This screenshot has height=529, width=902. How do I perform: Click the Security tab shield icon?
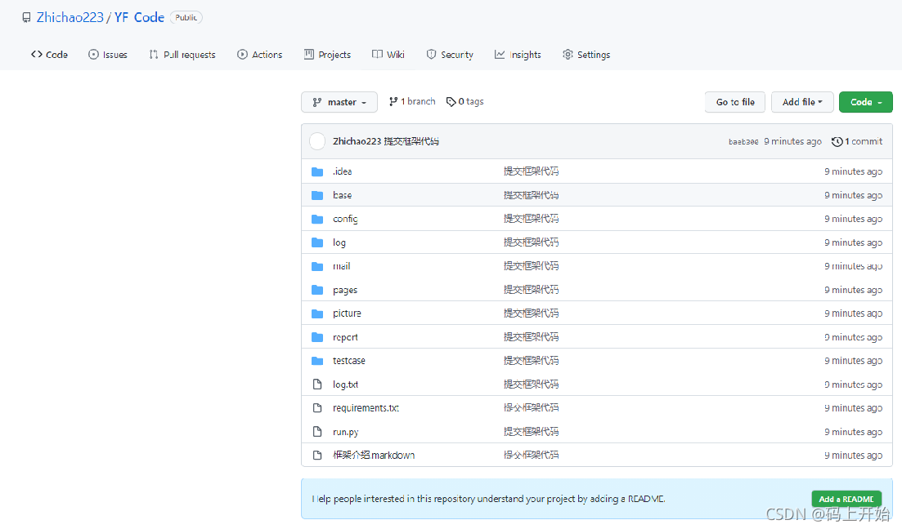[x=432, y=54]
